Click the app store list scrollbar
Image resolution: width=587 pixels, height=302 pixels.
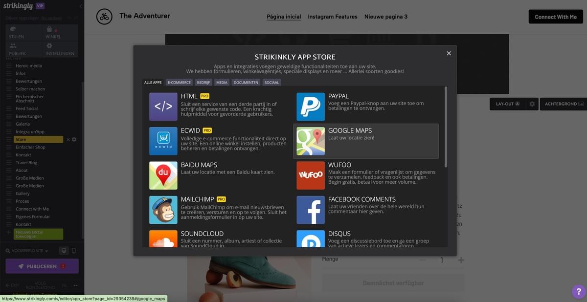click(x=446, y=127)
